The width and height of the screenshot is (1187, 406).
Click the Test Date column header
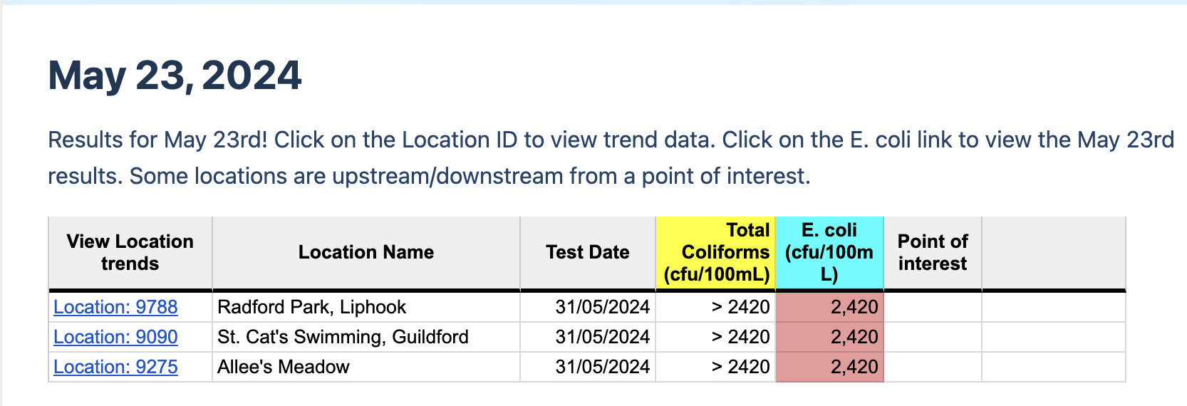[x=588, y=253]
